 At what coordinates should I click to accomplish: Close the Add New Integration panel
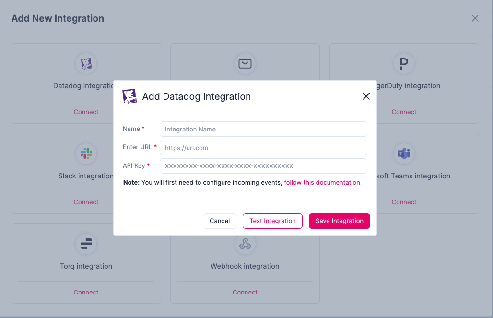[475, 18]
